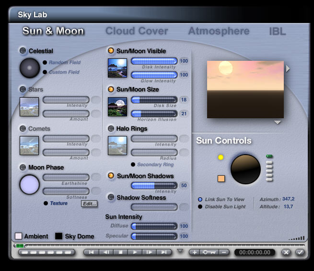Click the Disk Size slider
This screenshot has width=314, height=271.
click(x=154, y=100)
